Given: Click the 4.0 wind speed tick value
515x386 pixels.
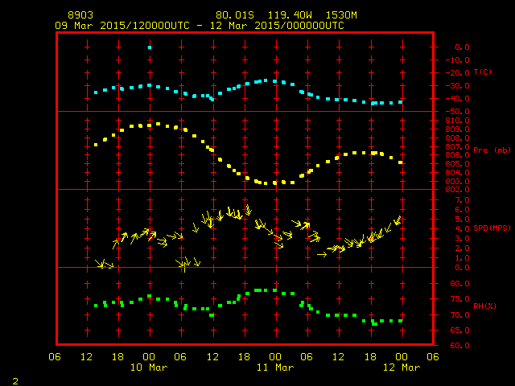Looking at the screenshot, I should click(462, 228).
